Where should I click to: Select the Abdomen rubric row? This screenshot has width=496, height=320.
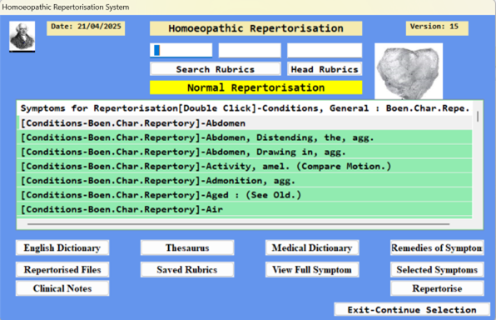coord(245,123)
